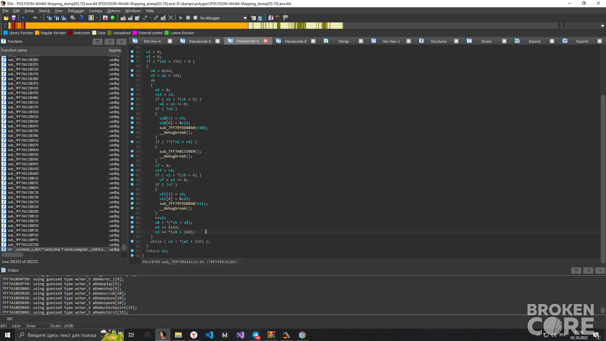Switch to the Strings tab
This screenshot has width=606, height=341.
coord(343,41)
